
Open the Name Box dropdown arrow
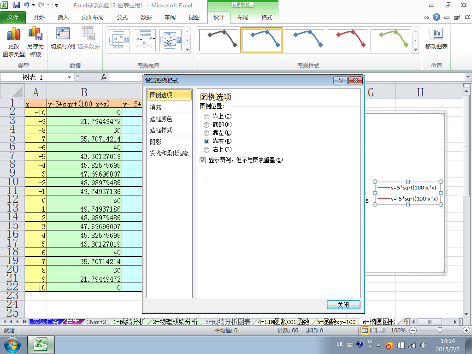69,77
